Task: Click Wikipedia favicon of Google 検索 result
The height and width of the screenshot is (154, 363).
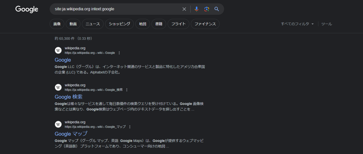Action: click(58, 87)
